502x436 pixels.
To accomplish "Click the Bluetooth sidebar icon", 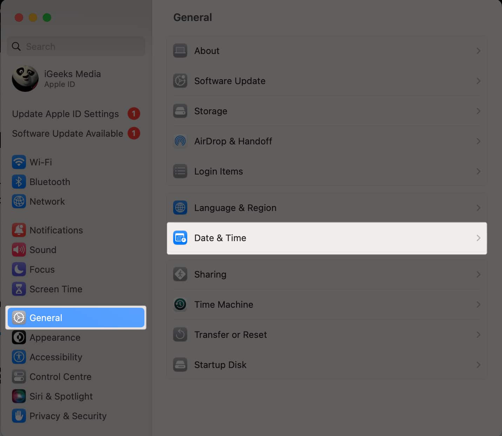I will tap(19, 182).
